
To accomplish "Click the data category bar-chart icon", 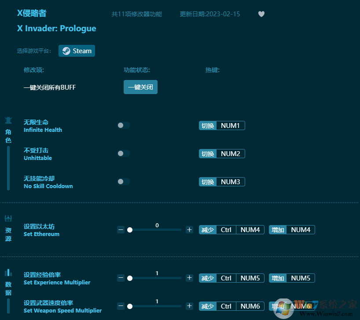I will pos(8,273).
